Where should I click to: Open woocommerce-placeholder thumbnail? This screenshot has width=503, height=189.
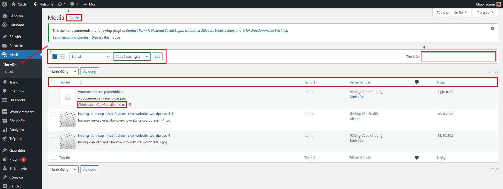(68, 97)
